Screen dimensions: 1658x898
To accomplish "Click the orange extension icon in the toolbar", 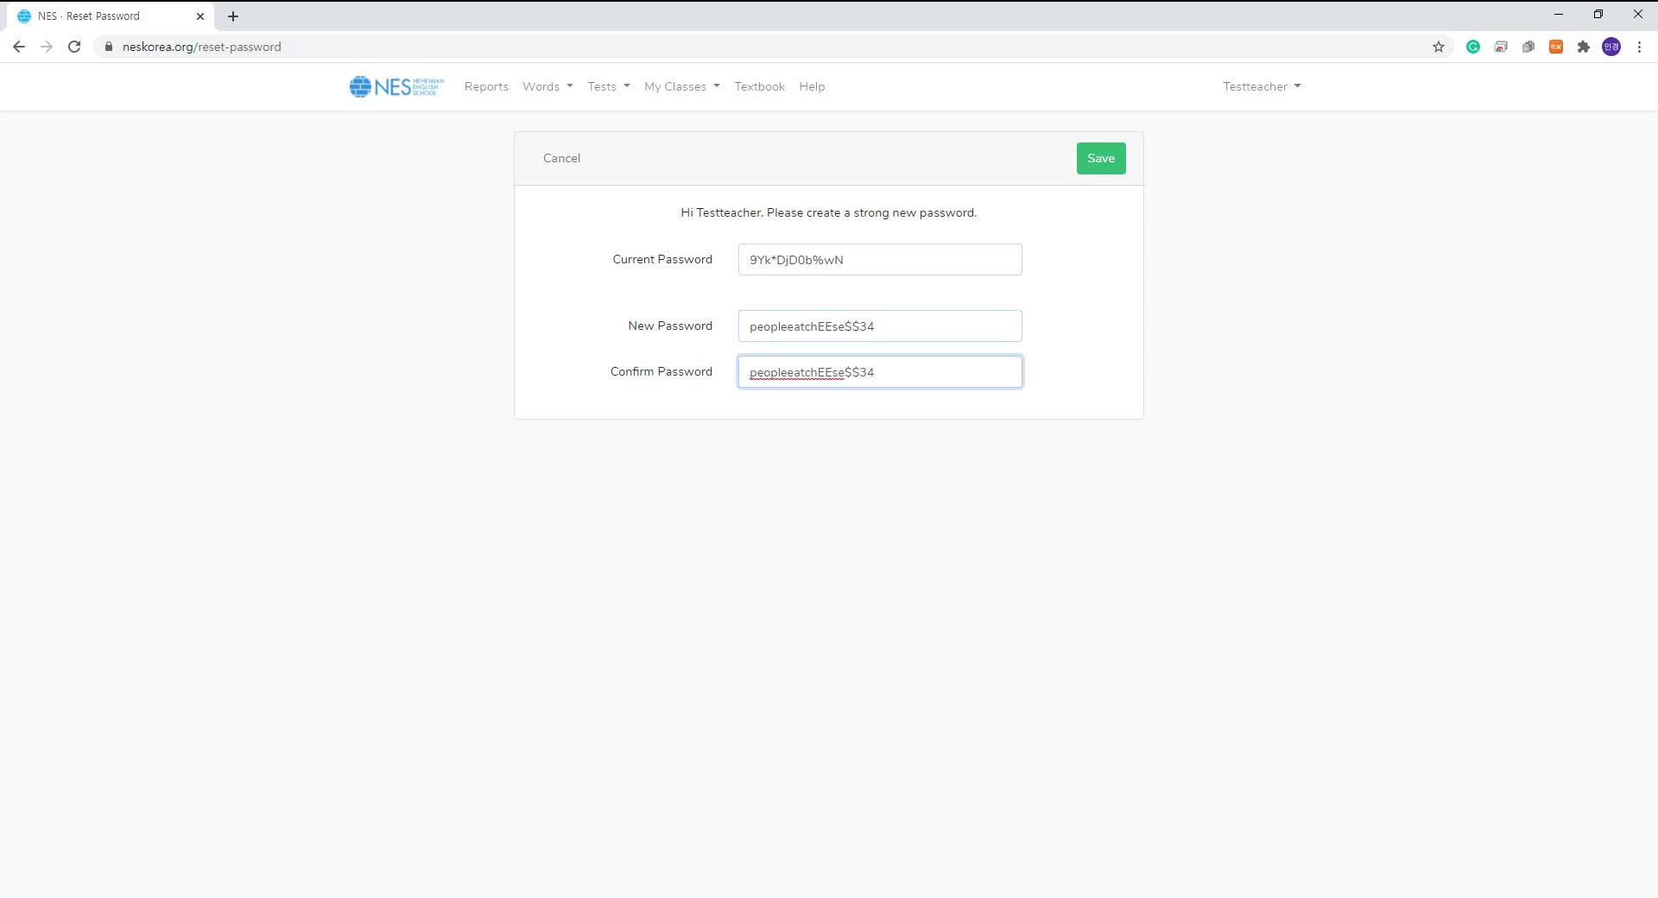I will (1556, 47).
